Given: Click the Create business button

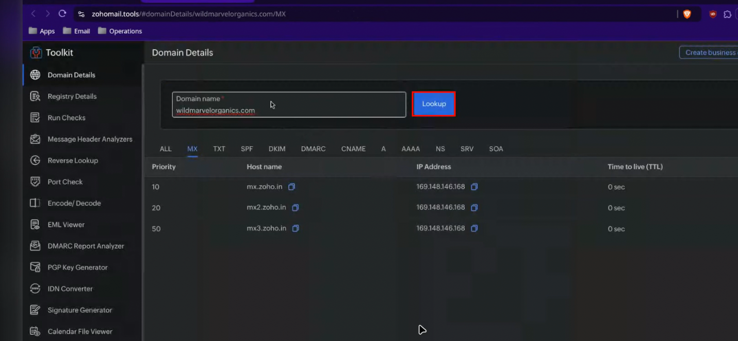Looking at the screenshot, I should (x=710, y=52).
